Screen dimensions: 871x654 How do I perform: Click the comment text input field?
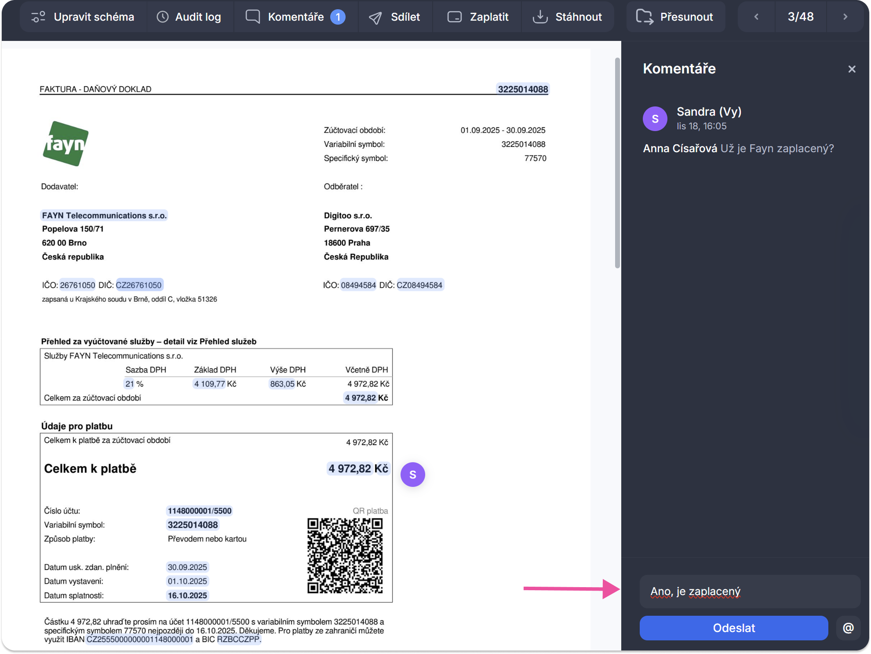750,592
